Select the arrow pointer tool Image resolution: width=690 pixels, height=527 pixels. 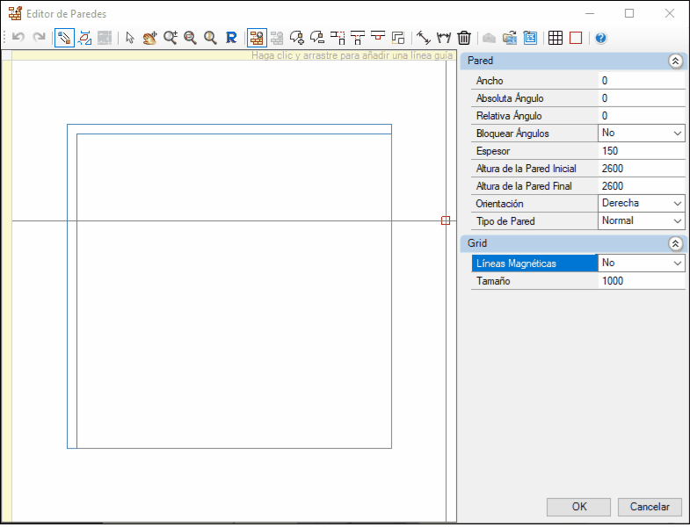[x=129, y=38]
